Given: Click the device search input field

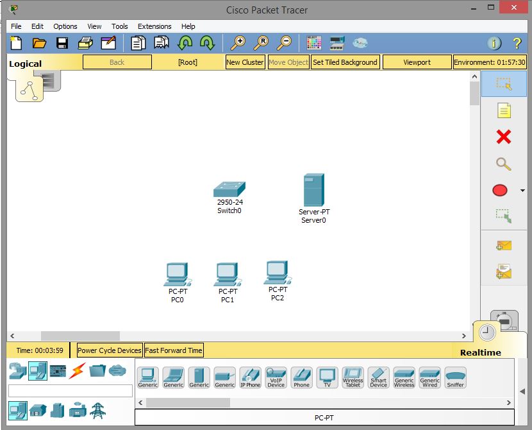Looking at the screenshot, I should tap(71, 391).
